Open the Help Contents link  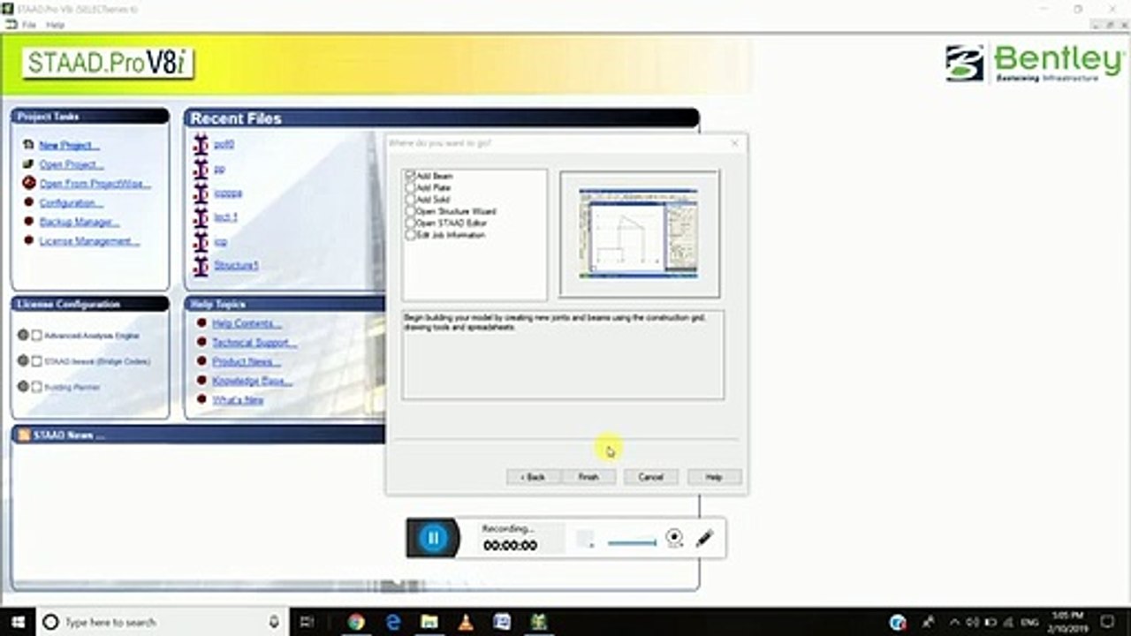(247, 323)
